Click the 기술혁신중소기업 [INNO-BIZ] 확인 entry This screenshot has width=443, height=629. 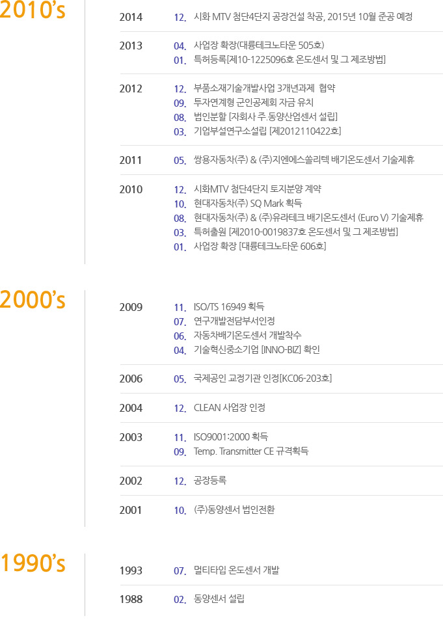pyautogui.click(x=256, y=350)
